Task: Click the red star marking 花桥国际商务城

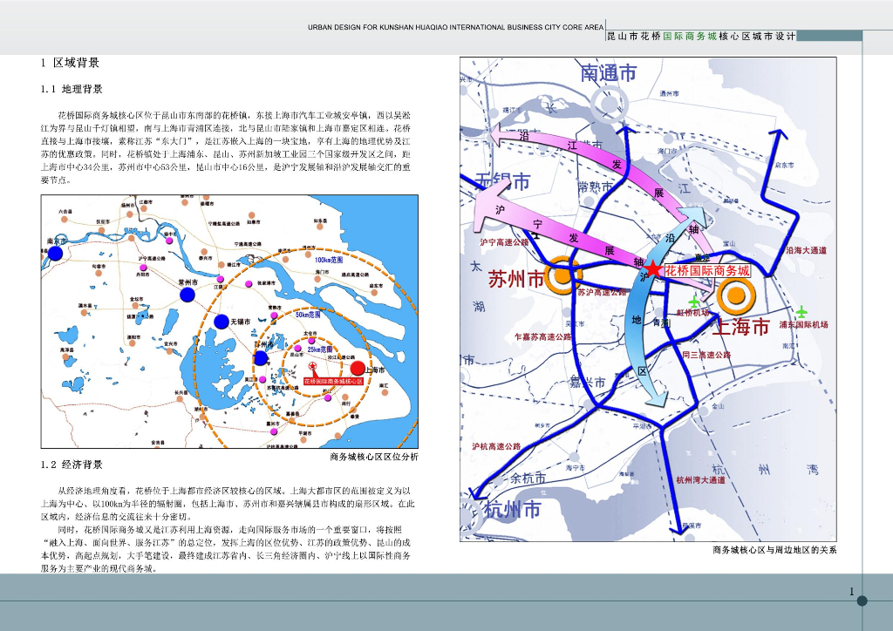Action: coord(652,271)
